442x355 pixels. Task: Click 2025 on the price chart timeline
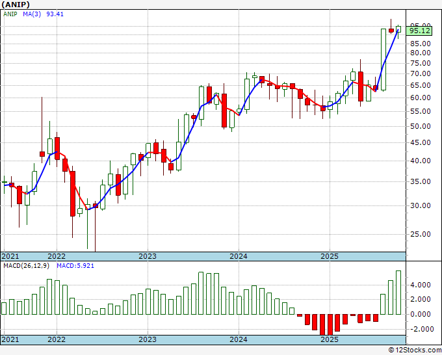(330, 256)
